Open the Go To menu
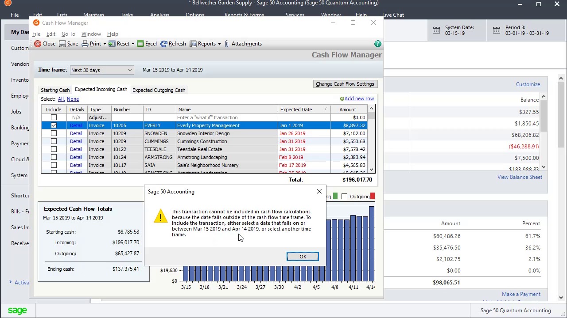 coord(68,34)
